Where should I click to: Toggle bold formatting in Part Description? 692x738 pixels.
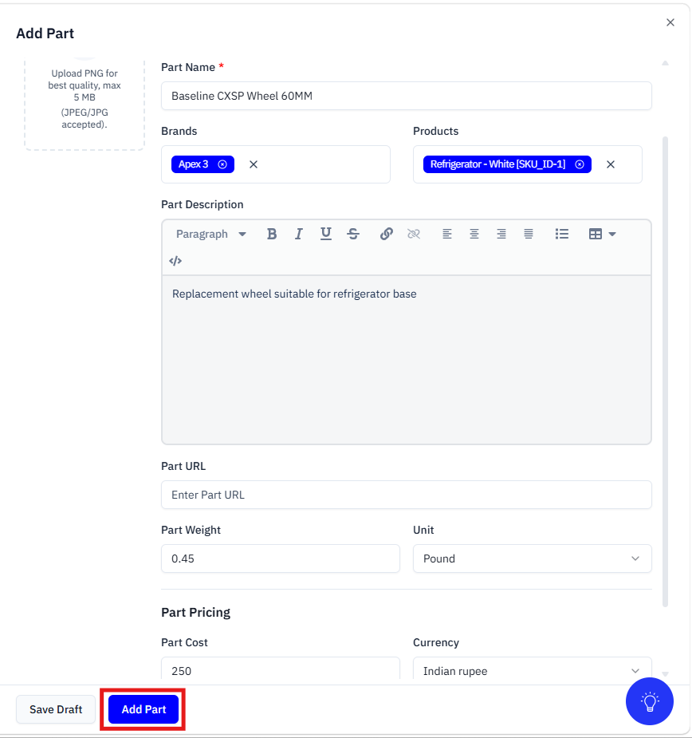[x=272, y=234]
